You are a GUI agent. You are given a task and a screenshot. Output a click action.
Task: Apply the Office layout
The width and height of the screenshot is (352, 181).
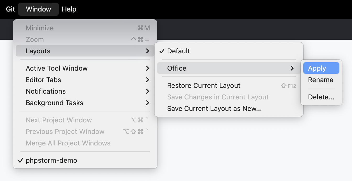click(317, 68)
